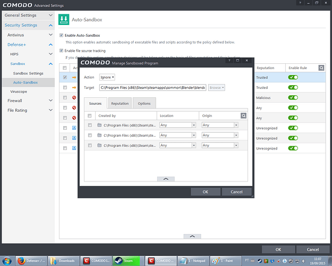Check first Sources row checkbox
This screenshot has height=266, width=332.
click(90, 125)
